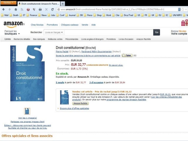Open the Perso bookmarks folder
This screenshot has width=188, height=141.
pos(88,15)
